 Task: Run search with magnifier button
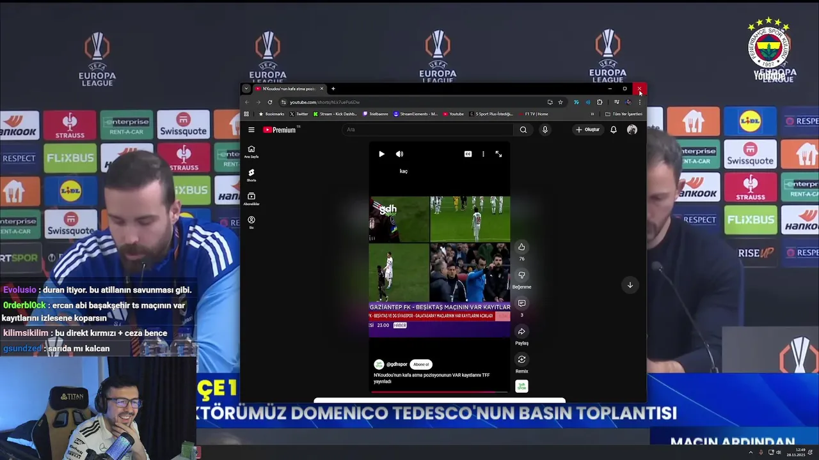coord(523,130)
